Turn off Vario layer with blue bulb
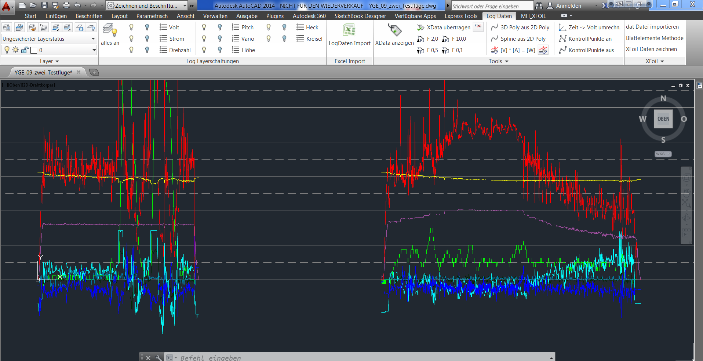 coord(220,39)
